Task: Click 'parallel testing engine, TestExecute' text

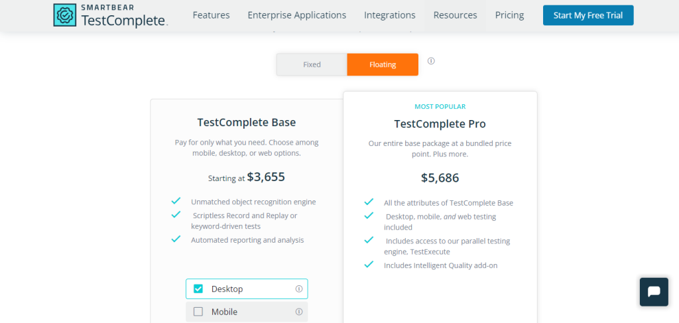Action: tap(448, 246)
